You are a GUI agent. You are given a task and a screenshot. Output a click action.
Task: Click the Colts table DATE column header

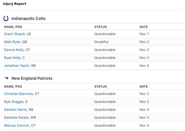click(x=144, y=27)
